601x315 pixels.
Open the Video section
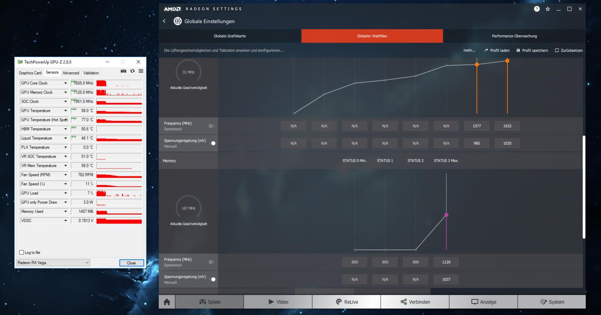pos(278,302)
